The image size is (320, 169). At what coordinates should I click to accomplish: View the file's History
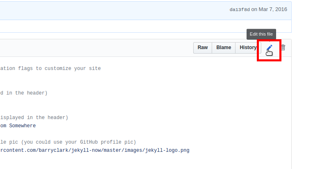pos(248,47)
